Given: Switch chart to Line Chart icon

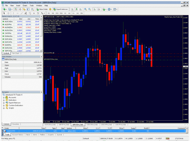Looking at the screenshot, I should pos(81,9).
